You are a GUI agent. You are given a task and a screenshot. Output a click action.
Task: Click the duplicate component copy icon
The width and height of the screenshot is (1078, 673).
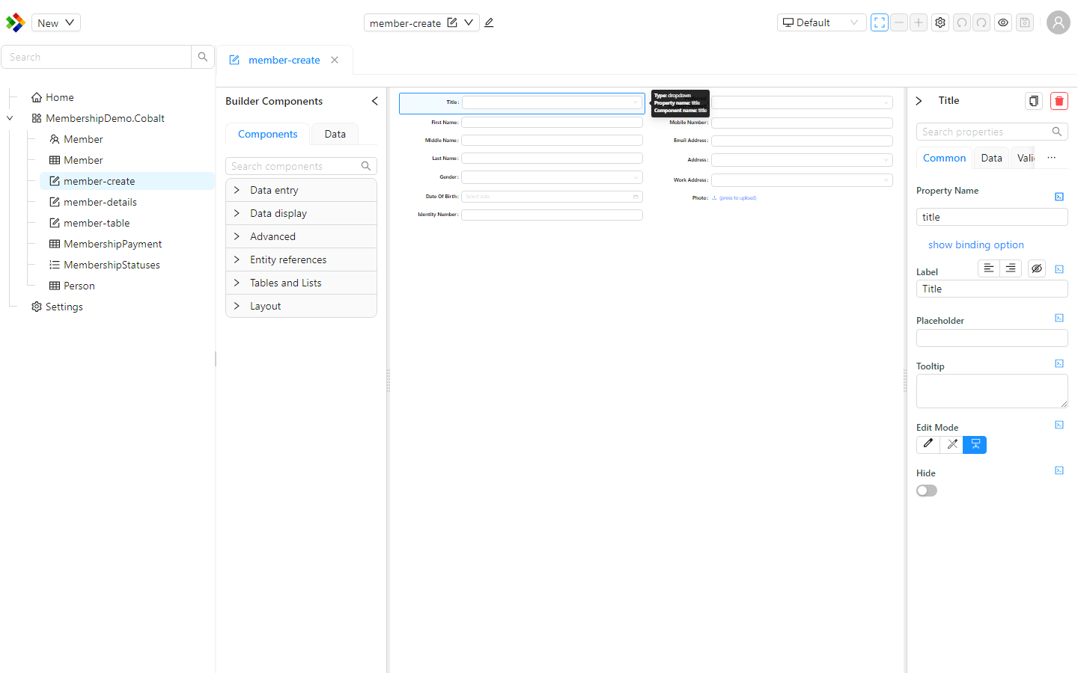click(x=1034, y=101)
